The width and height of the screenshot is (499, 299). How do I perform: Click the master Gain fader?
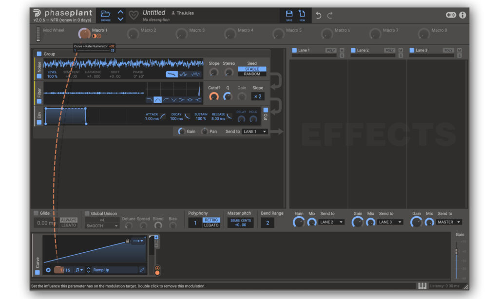(x=456, y=251)
